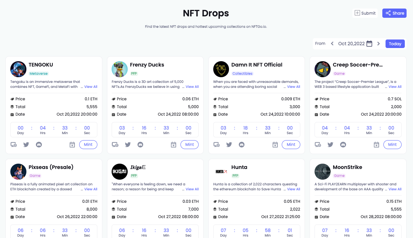
Task: Click the 0.7 SOL price value
Action: click(394, 99)
